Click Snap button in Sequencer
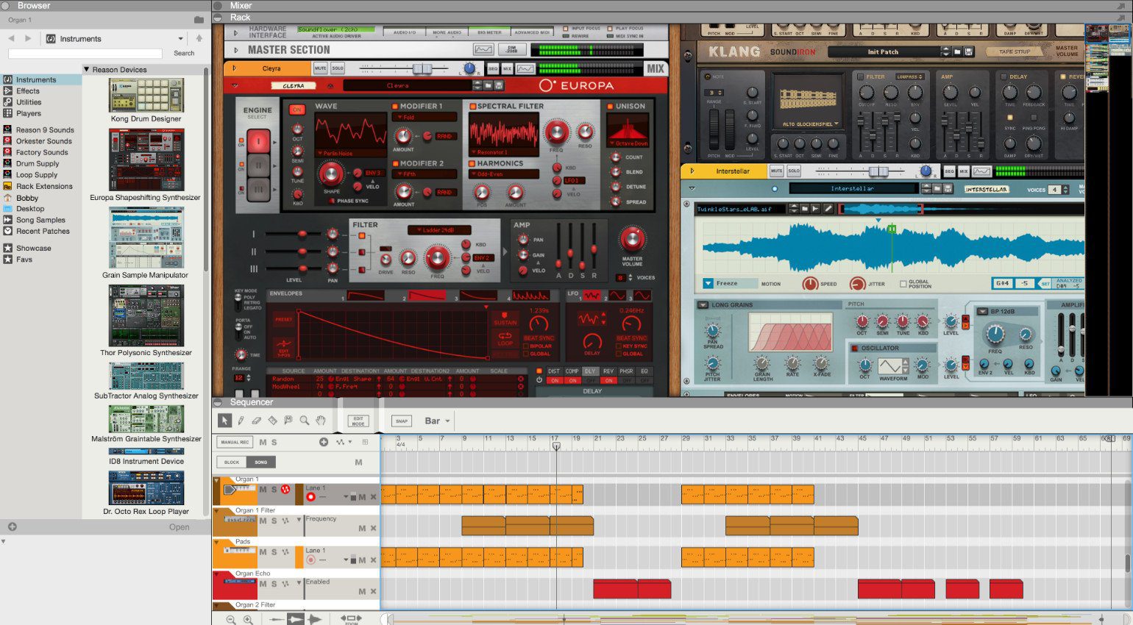The width and height of the screenshot is (1133, 625). coord(401,421)
